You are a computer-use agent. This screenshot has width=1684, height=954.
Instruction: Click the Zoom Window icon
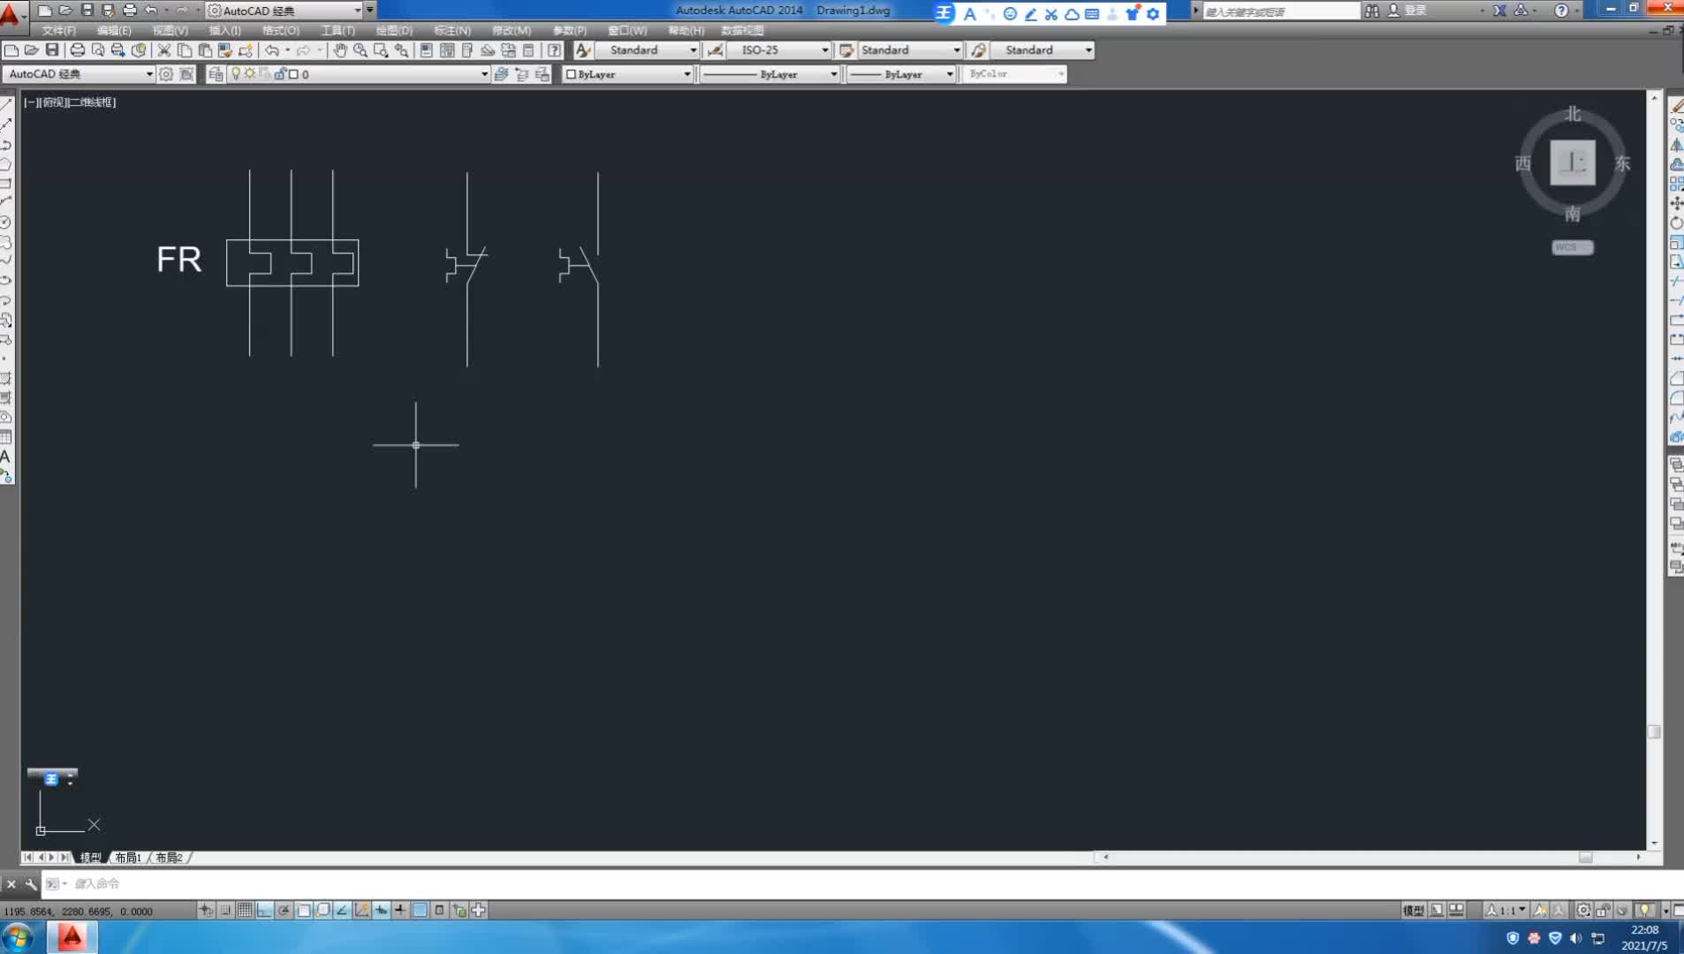[x=381, y=50]
